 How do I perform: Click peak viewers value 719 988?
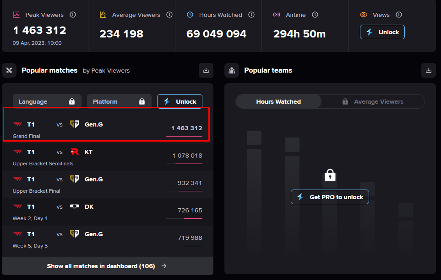tap(190, 238)
